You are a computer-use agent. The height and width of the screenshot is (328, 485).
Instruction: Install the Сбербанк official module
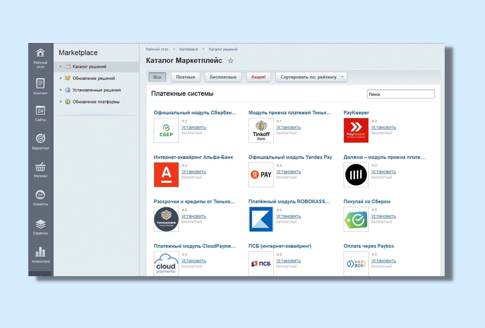pyautogui.click(x=194, y=127)
